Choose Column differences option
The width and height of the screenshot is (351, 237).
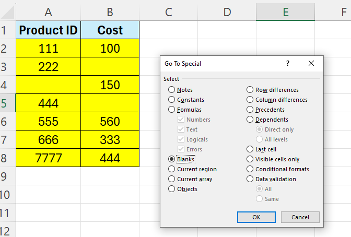250,100
